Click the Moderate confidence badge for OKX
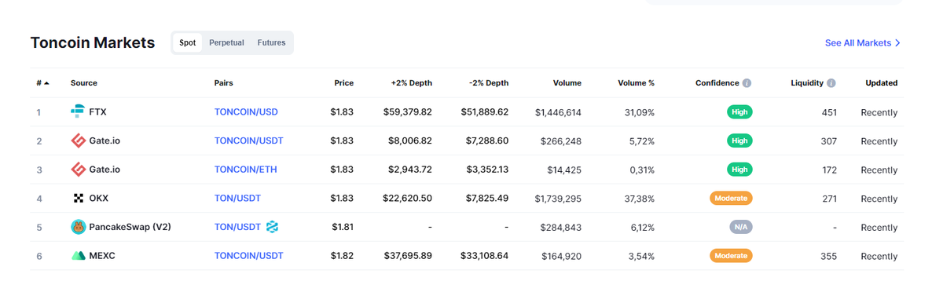The width and height of the screenshot is (943, 292). (731, 198)
